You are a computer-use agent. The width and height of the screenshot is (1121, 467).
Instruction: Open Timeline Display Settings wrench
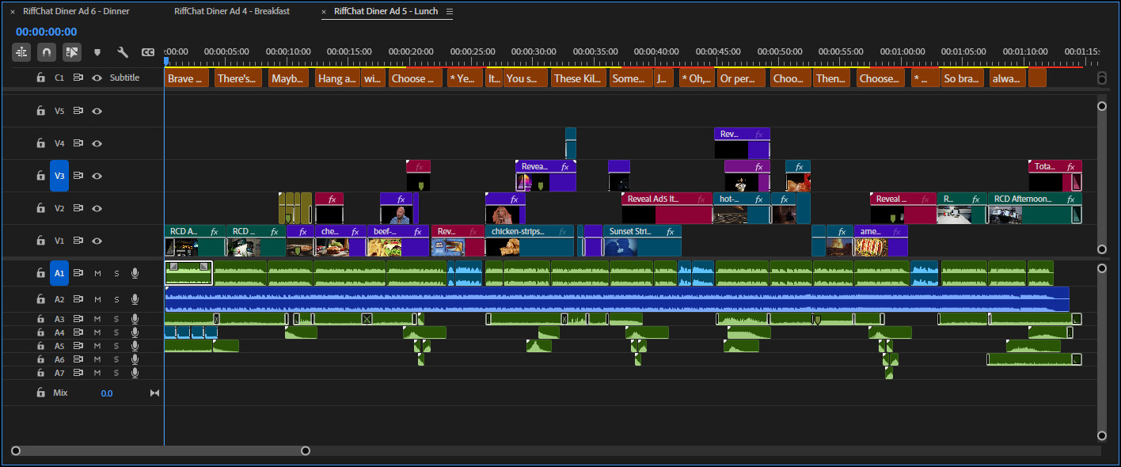pyautogui.click(x=123, y=52)
